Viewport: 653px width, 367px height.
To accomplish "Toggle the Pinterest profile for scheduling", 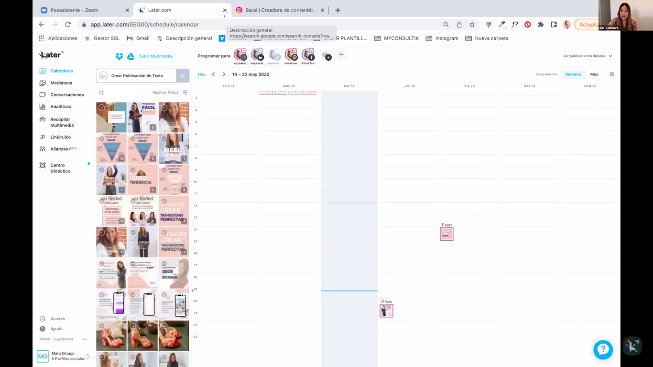I will point(292,55).
